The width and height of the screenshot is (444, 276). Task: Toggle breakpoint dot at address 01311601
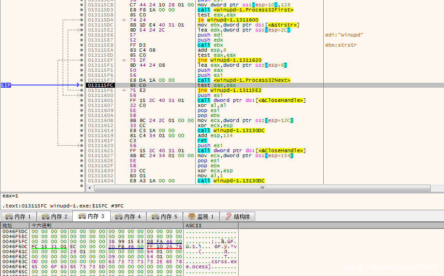tap(82, 100)
